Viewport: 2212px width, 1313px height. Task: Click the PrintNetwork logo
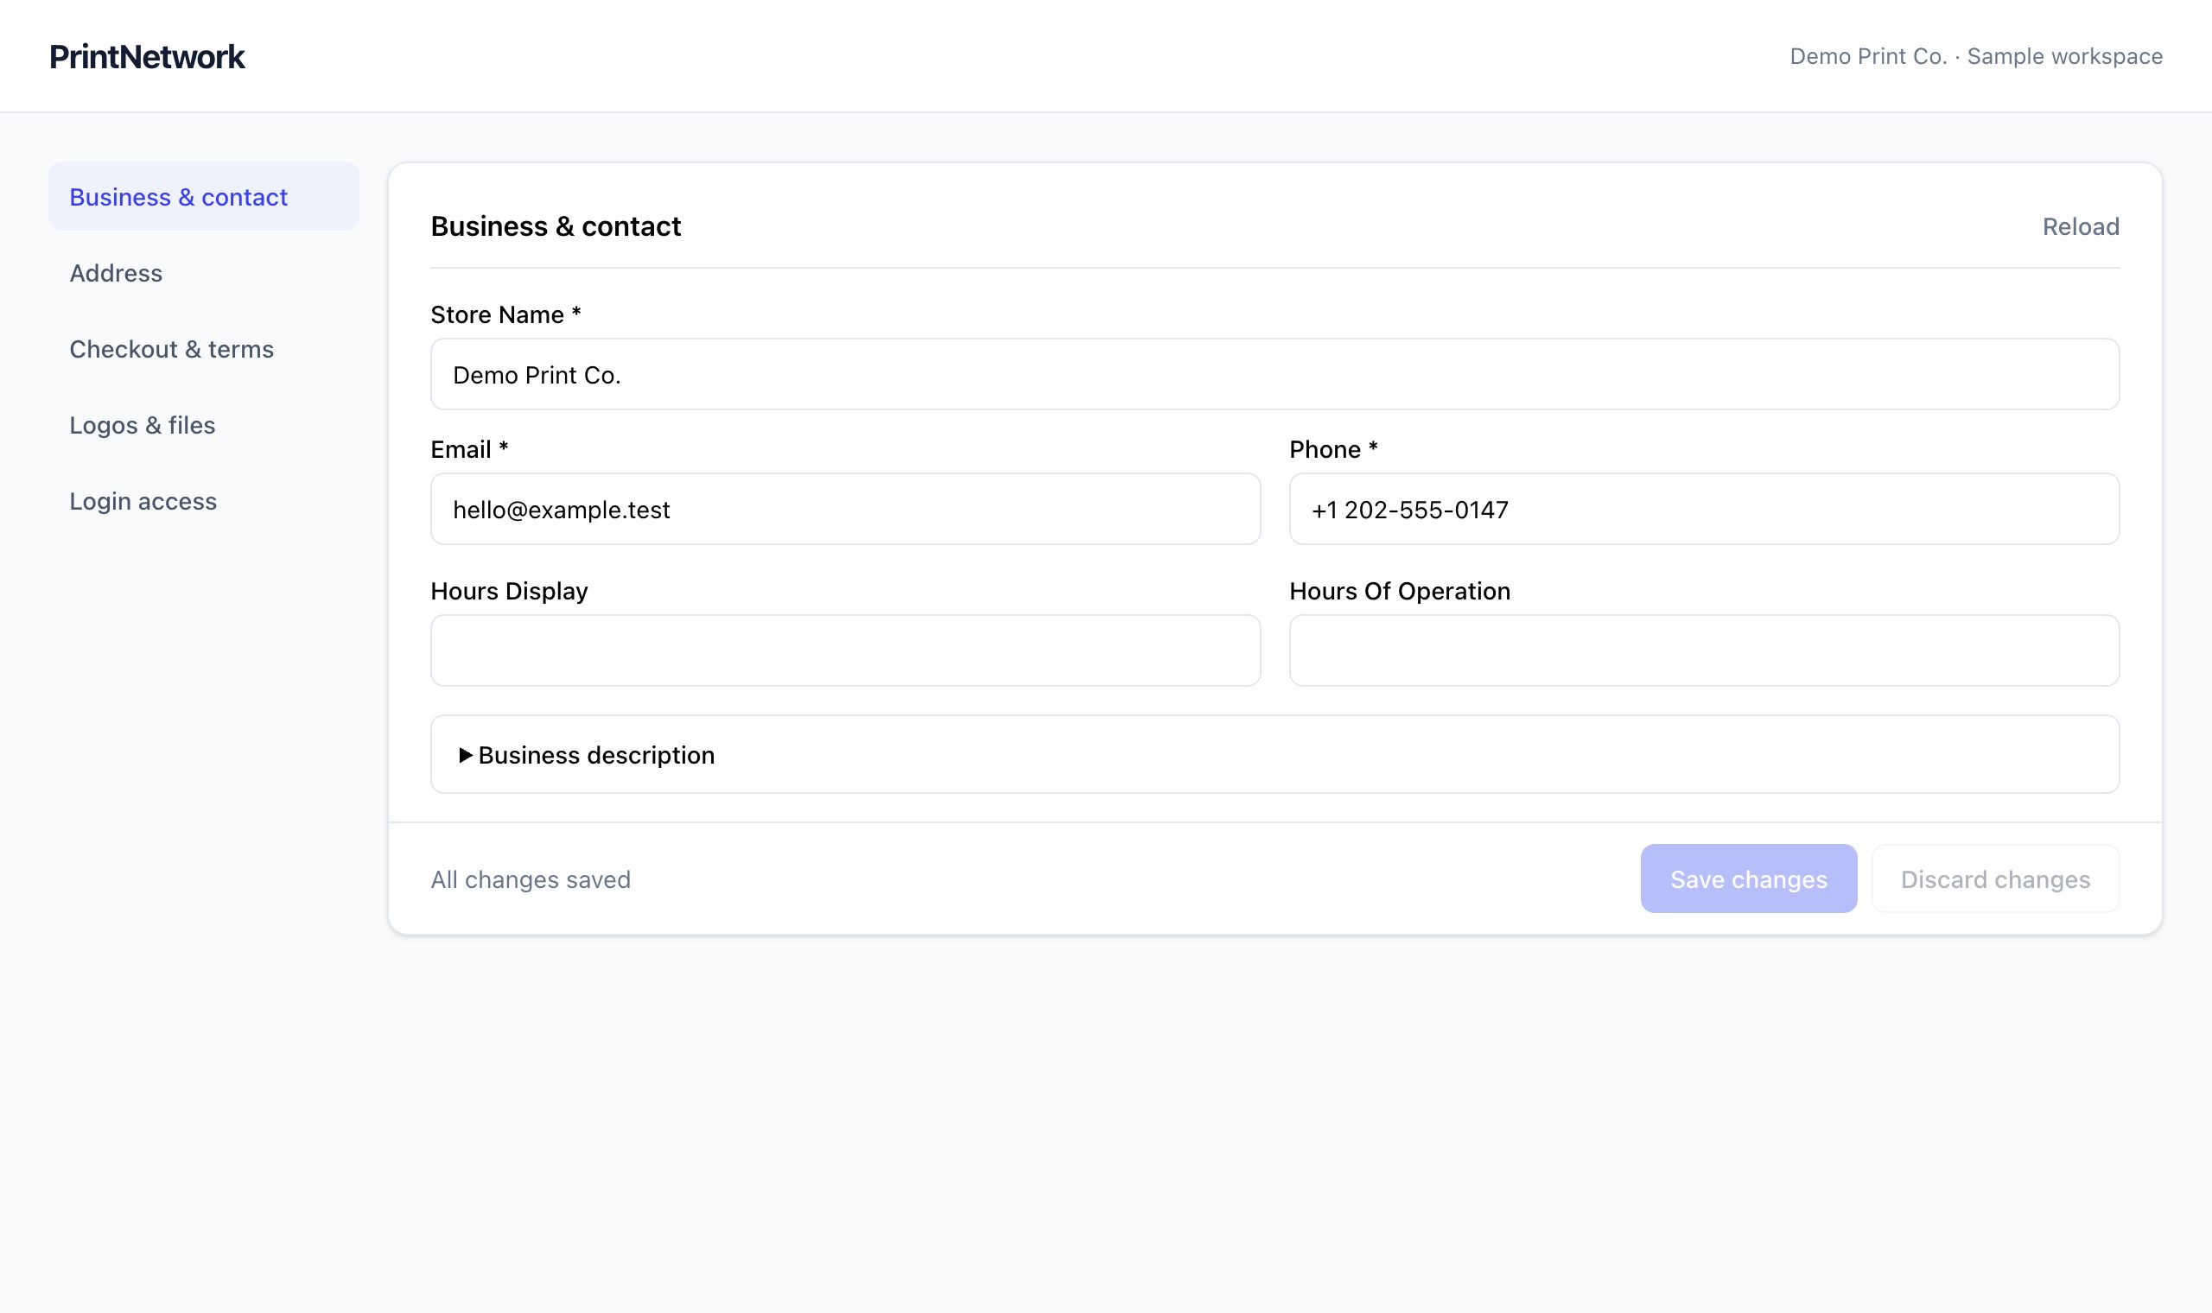147,57
